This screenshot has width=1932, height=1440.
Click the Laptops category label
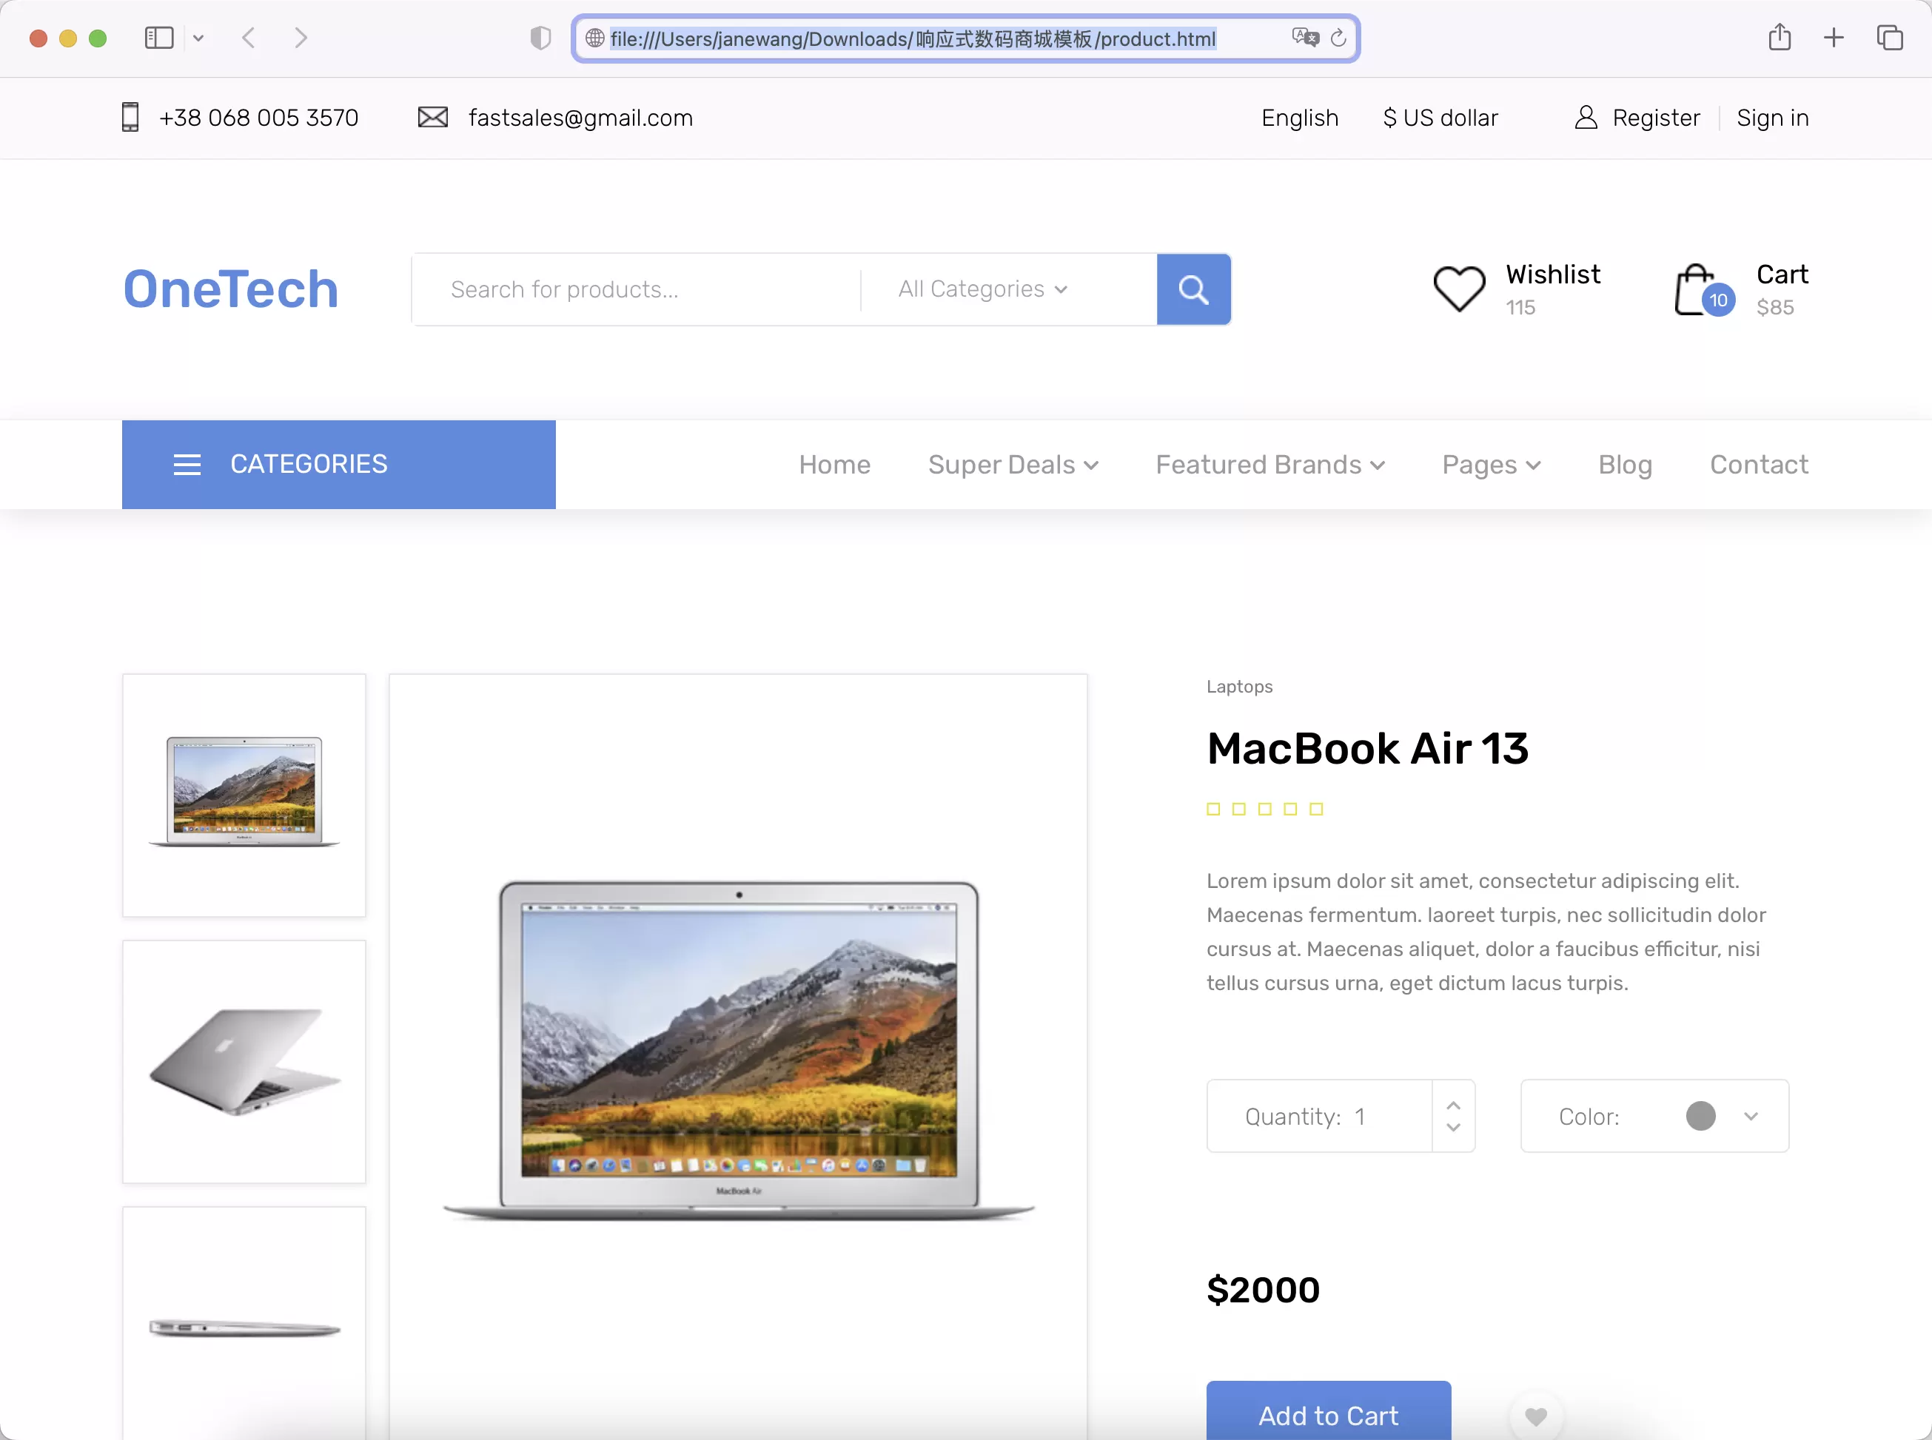click(x=1239, y=687)
